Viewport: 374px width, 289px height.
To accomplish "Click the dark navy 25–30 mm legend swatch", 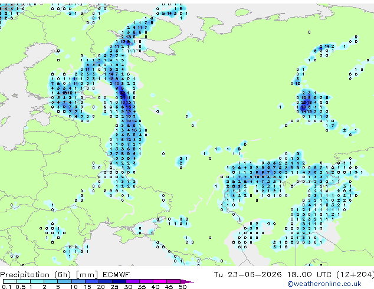I will click(x=119, y=281).
